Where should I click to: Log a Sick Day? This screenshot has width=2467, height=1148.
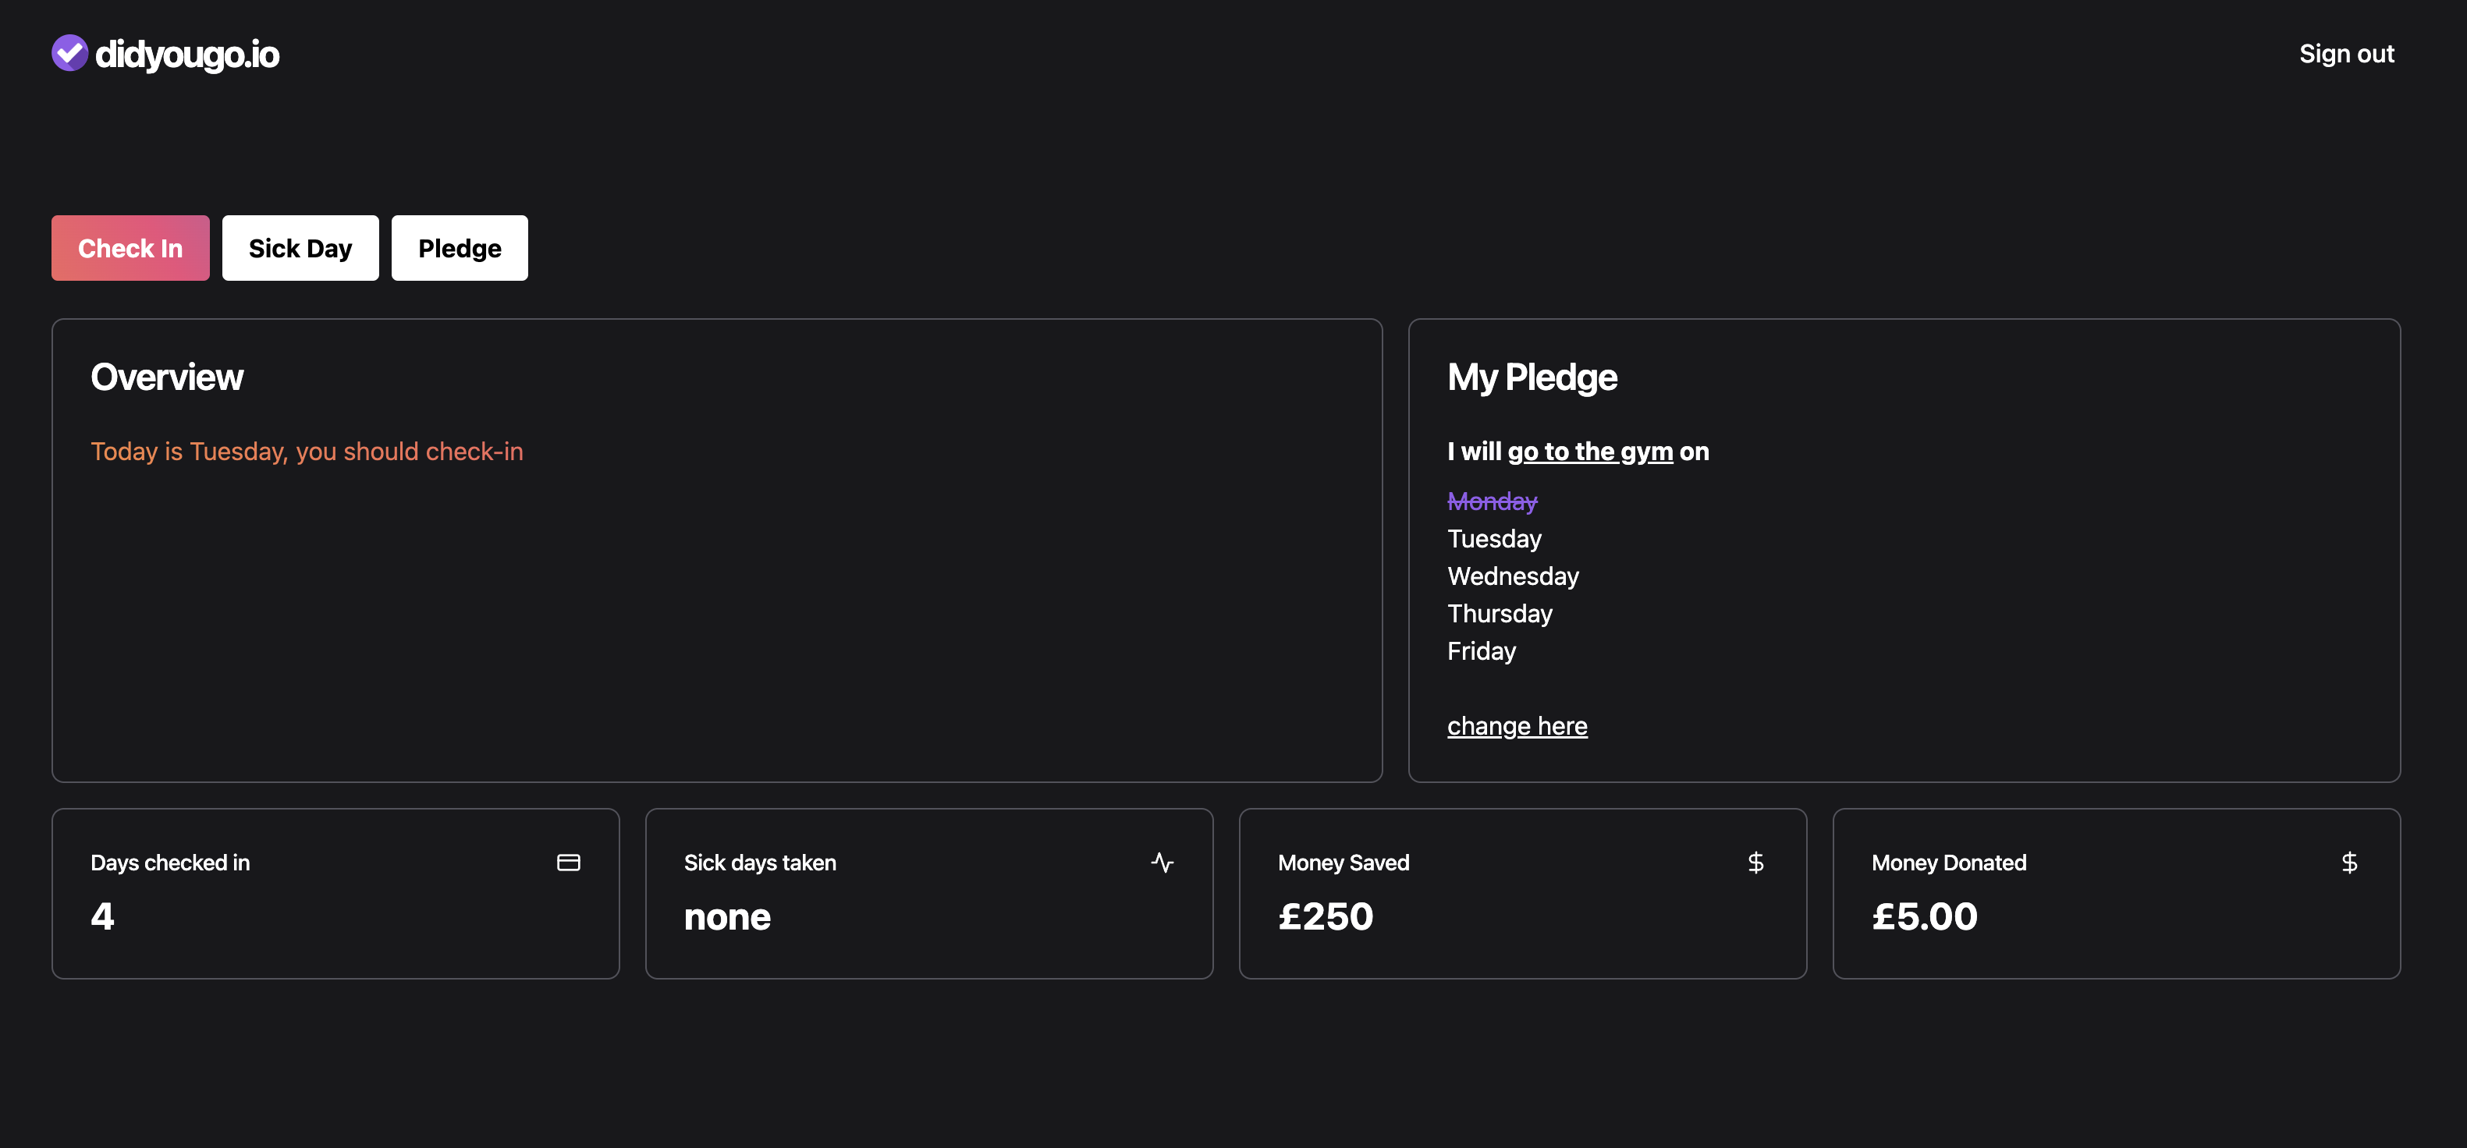[300, 248]
